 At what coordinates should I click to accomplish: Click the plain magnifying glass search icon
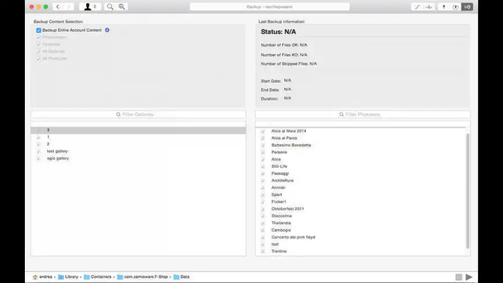point(110,7)
